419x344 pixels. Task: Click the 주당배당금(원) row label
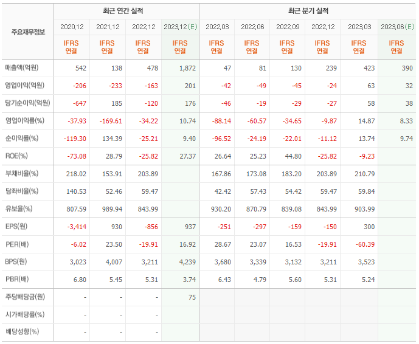point(26,297)
